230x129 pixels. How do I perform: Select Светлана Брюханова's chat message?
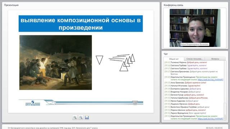pos(191,73)
